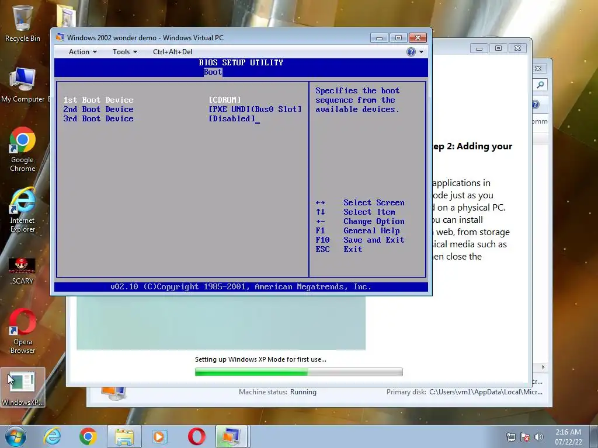This screenshot has width=598, height=448.
Task: Select the WindowsXP desktop icon
Action: click(x=23, y=387)
